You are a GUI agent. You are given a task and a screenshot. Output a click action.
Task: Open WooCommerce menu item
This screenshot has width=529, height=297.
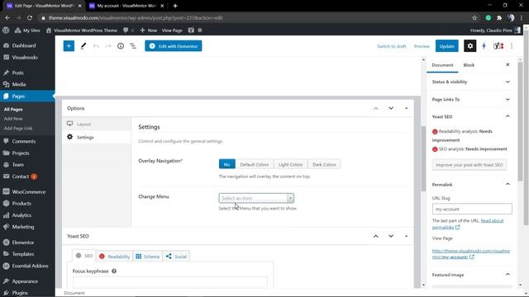(29, 192)
